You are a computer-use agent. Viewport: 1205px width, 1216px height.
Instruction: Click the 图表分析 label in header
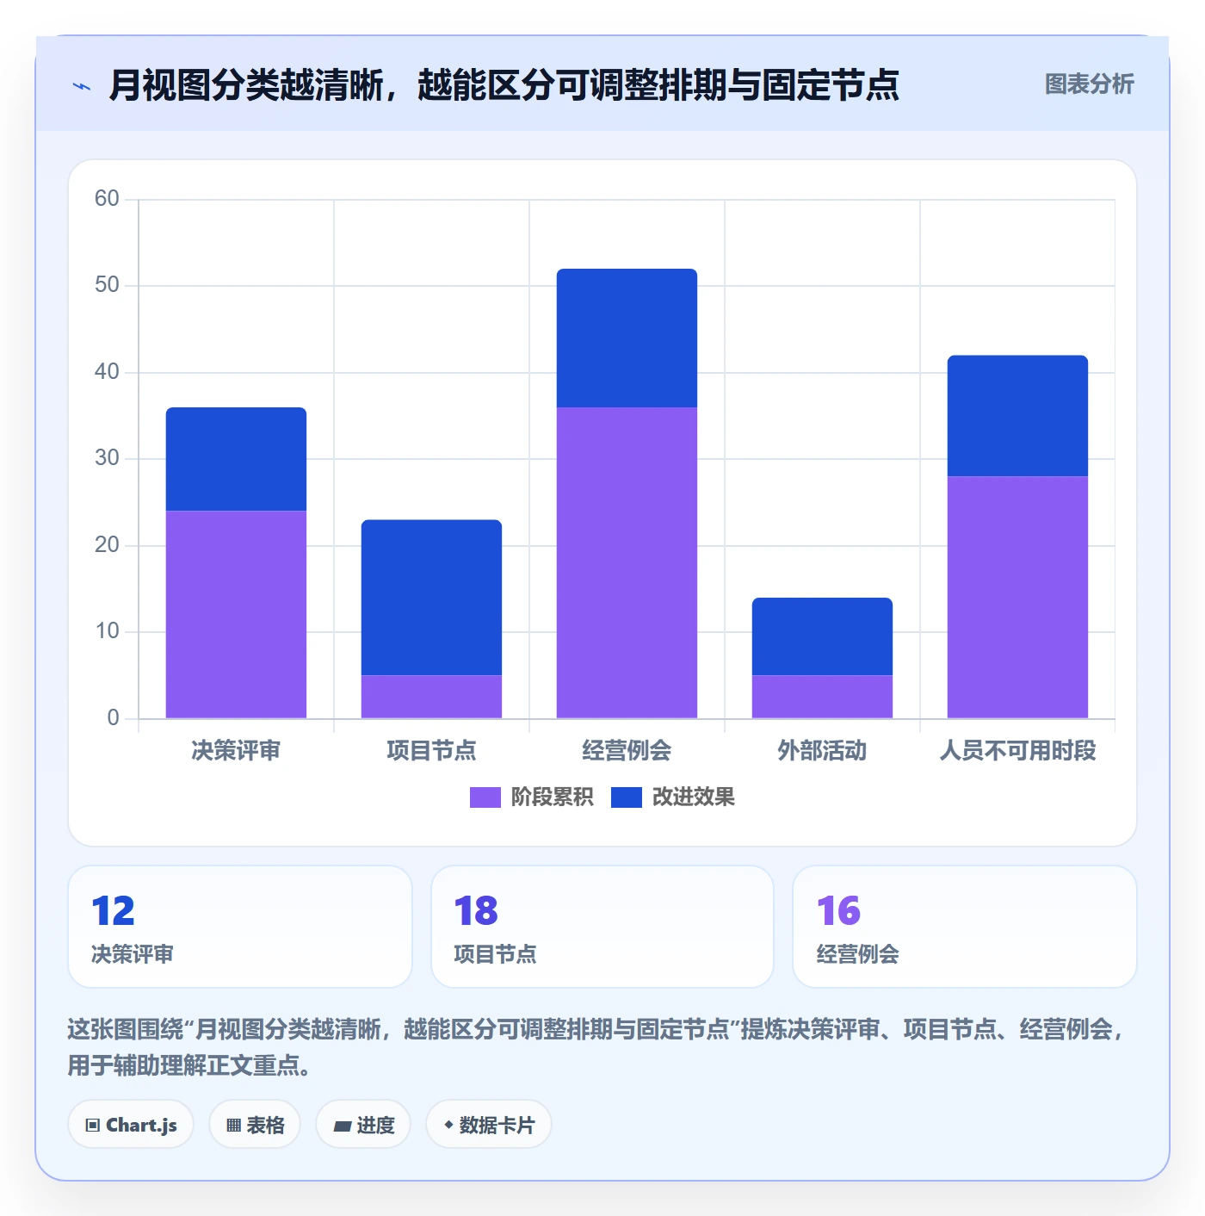tap(1089, 84)
